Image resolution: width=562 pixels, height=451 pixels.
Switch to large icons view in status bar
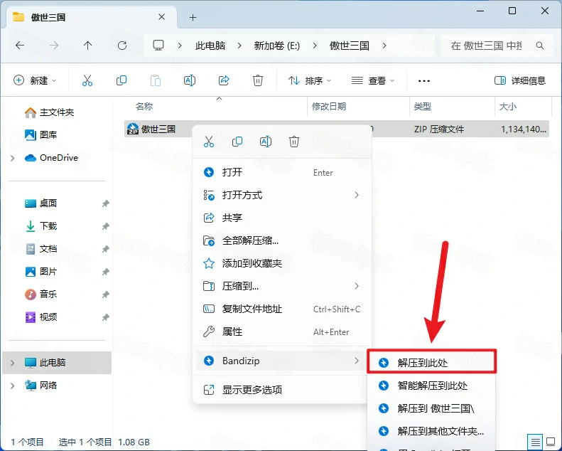(550, 441)
